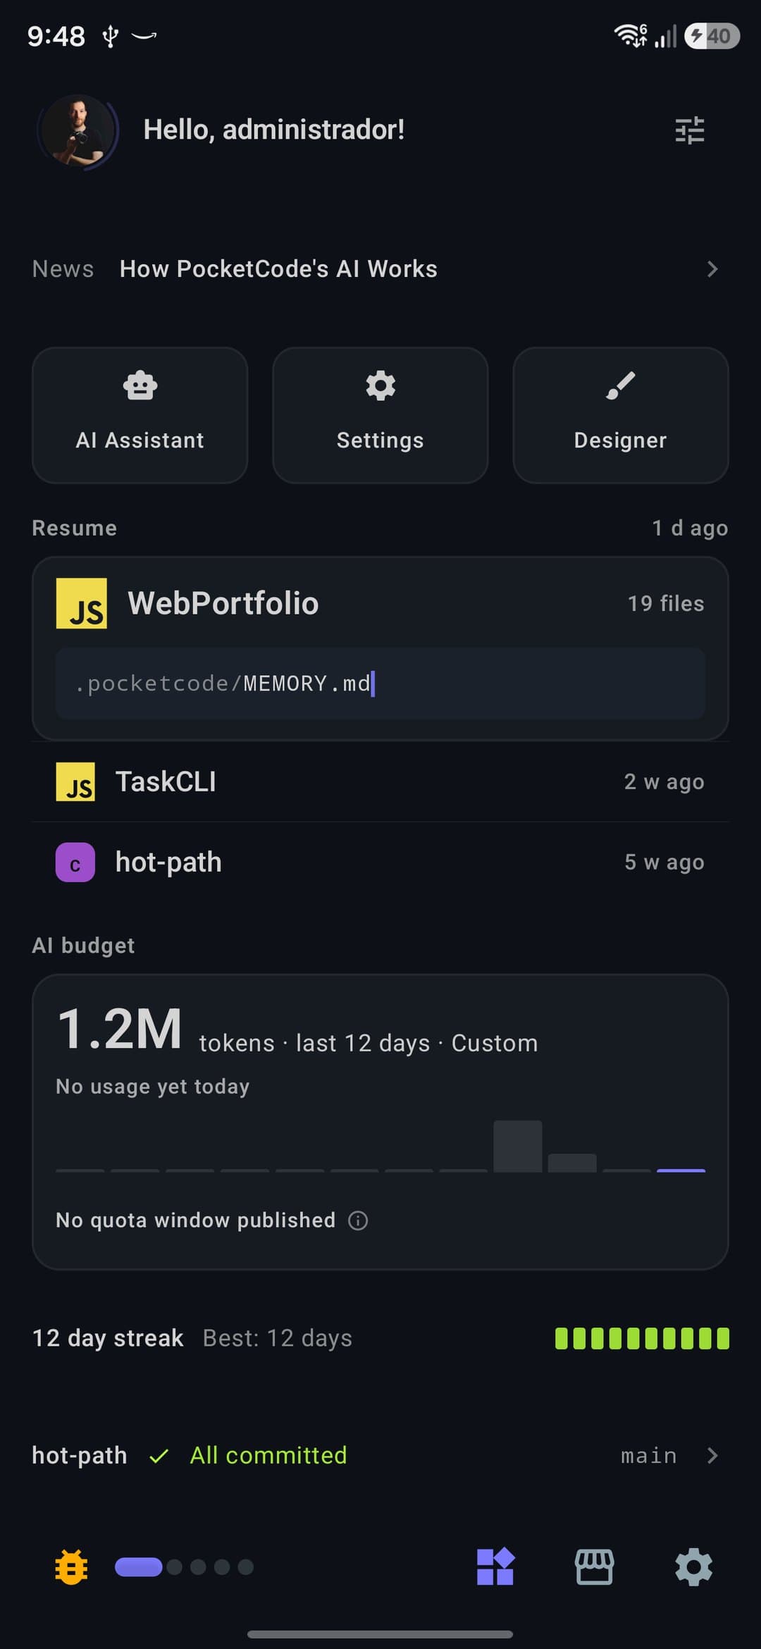761x1649 pixels.
Task: Open the bug debug icon
Action: (71, 1567)
